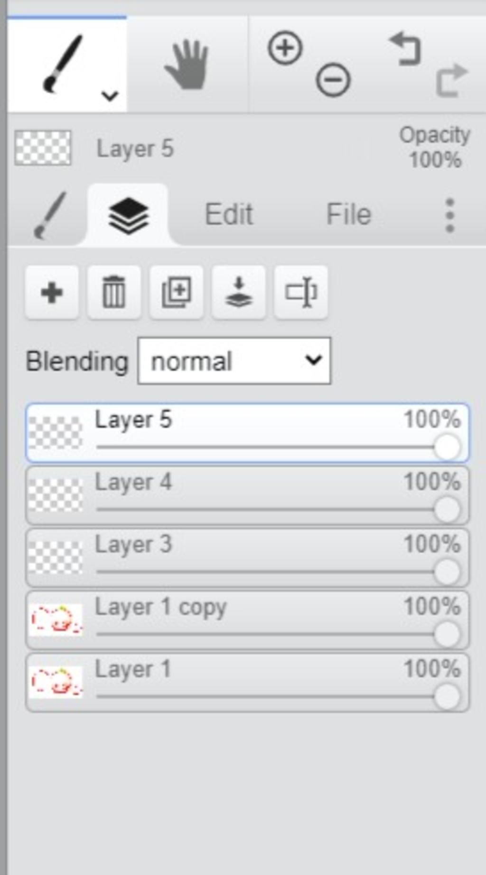486x875 pixels.
Task: Click the Layer 1 copy thumbnail
Action: (56, 620)
